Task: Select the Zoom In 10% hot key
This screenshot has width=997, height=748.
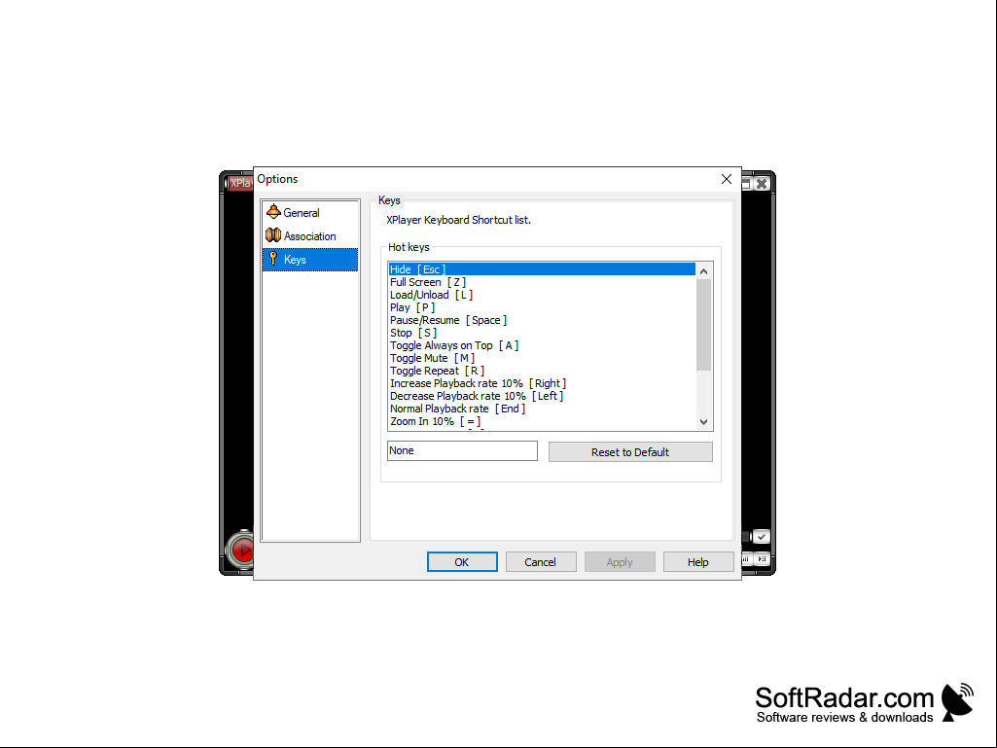Action: [542, 422]
